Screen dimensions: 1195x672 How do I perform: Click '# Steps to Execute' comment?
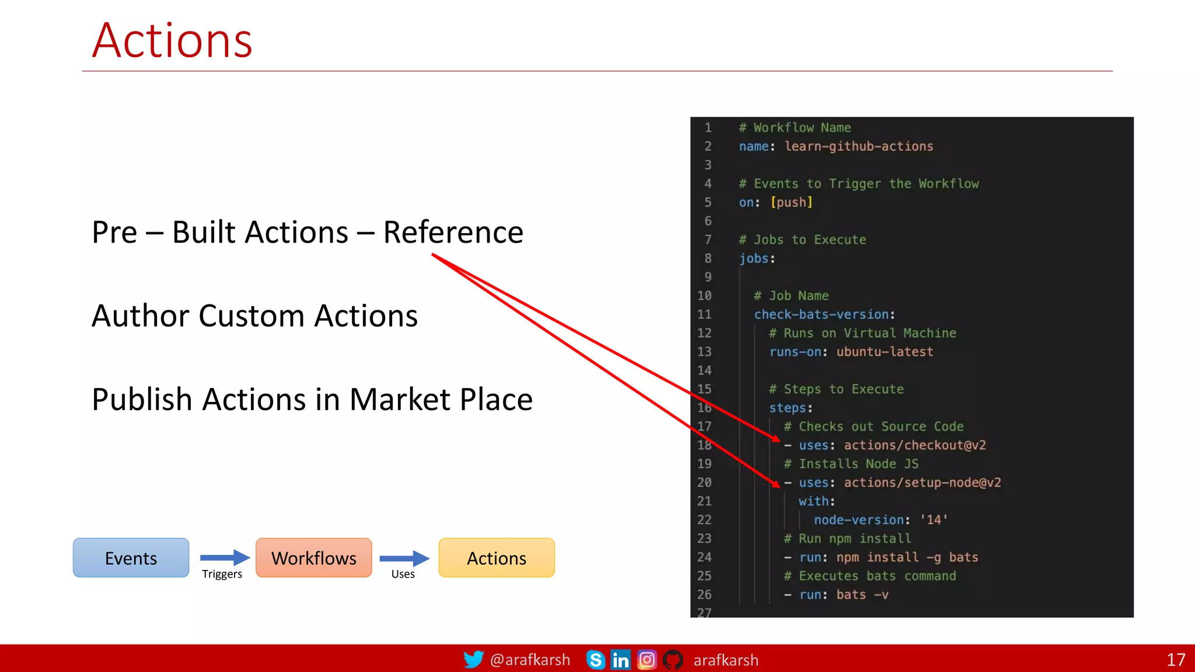click(x=836, y=389)
